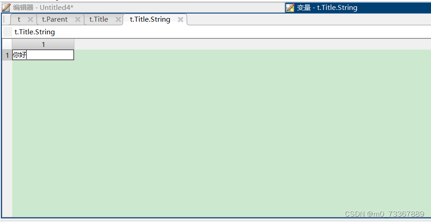
Task: Close the t.Title.String tab
Action: pyautogui.click(x=180, y=19)
